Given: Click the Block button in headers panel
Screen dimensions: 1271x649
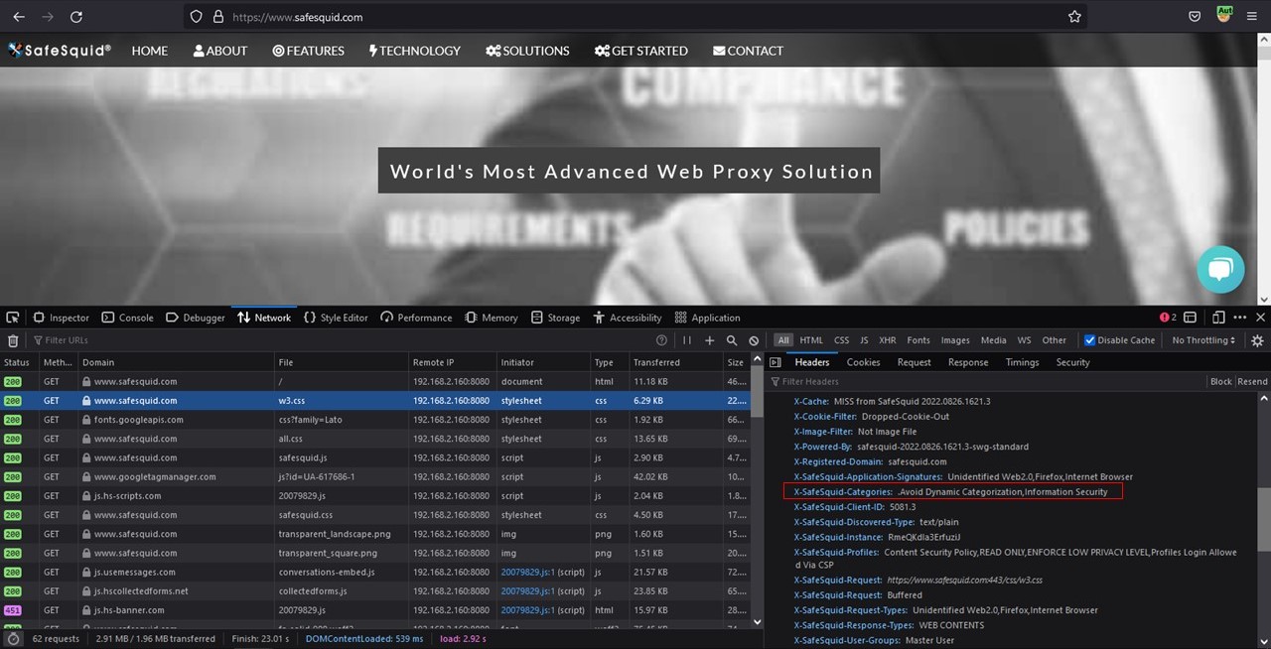Looking at the screenshot, I should tap(1220, 381).
